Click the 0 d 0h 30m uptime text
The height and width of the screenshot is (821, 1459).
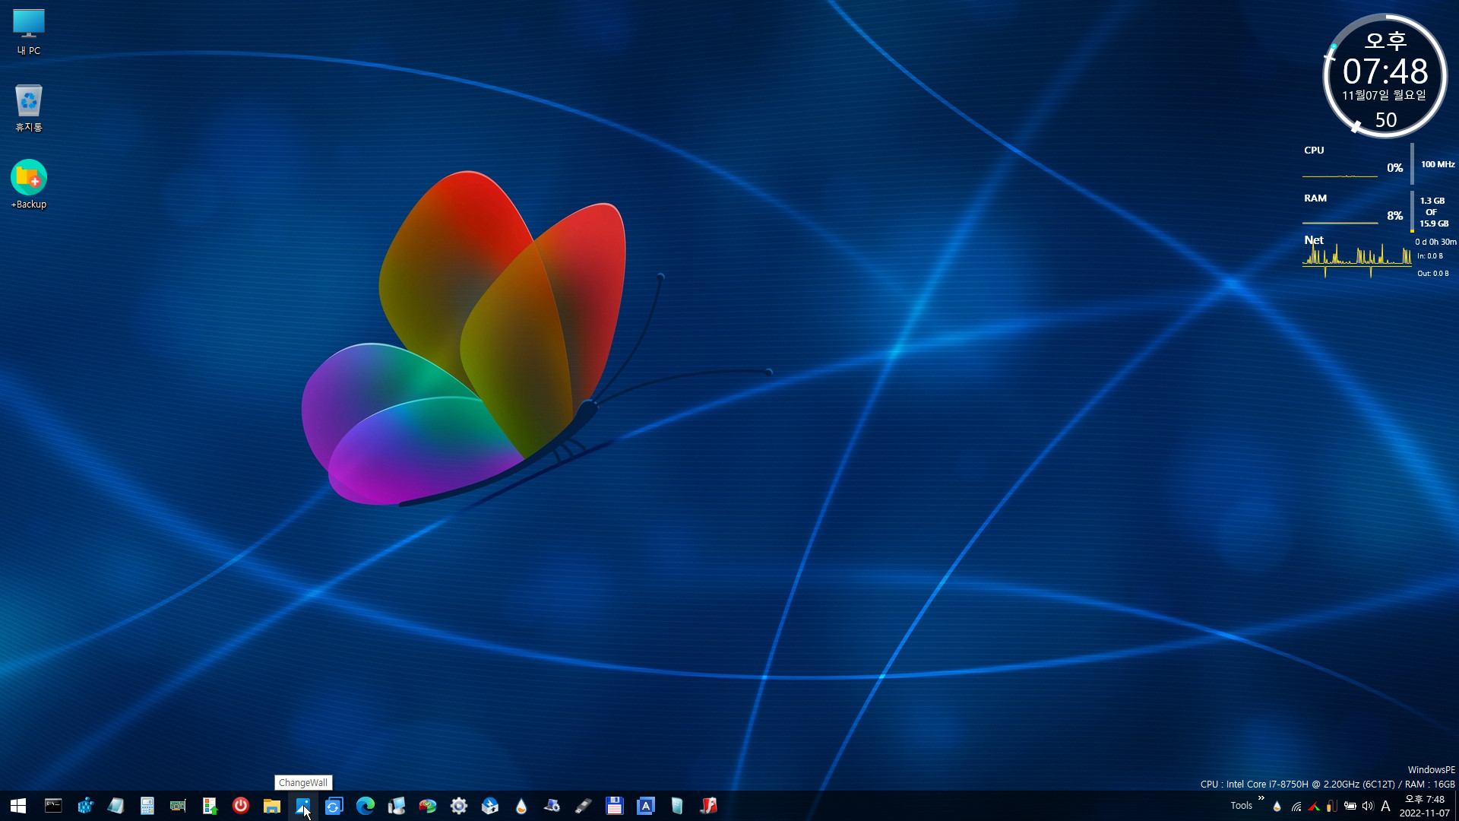tap(1435, 242)
